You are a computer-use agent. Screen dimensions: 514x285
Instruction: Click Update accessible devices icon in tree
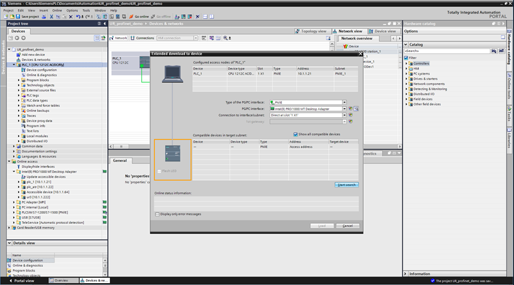[x=24, y=177]
